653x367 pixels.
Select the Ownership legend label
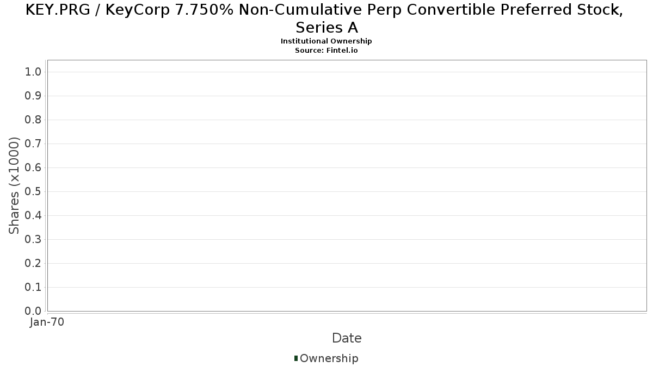click(329, 358)
